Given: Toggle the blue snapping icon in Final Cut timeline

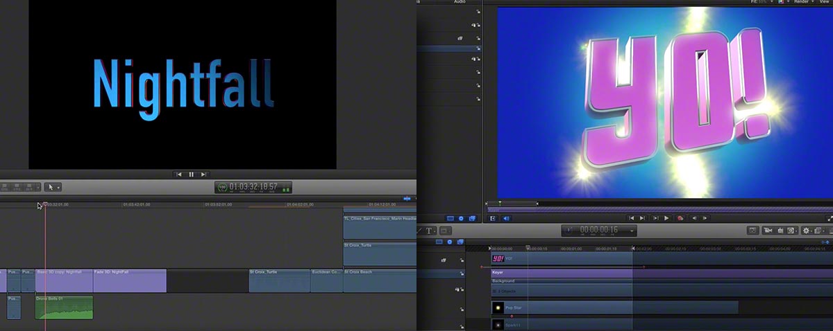Looking at the screenshot, I should point(407,199).
